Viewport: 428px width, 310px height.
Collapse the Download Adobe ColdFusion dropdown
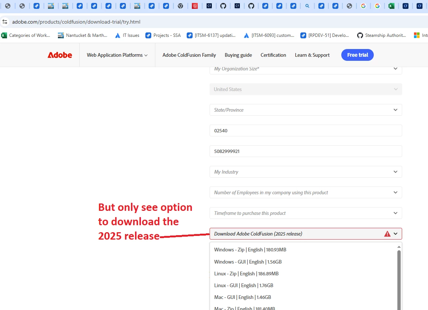coord(306,234)
